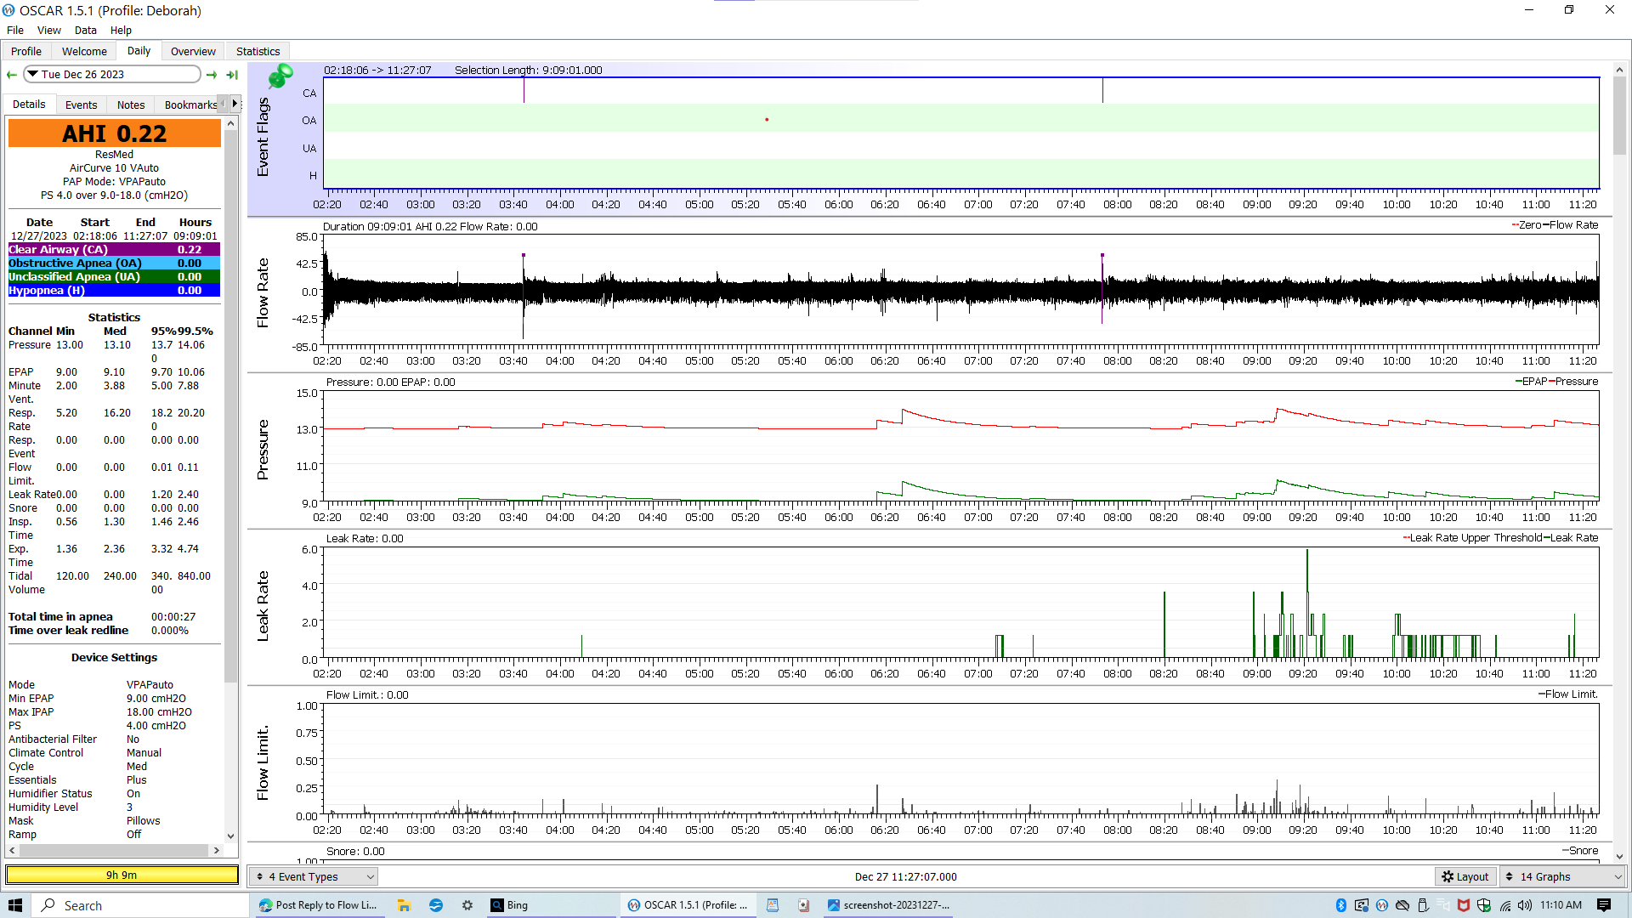Click the Bluetooth tray icon

click(x=1341, y=905)
